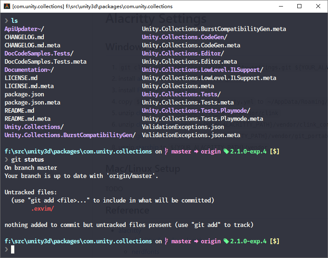
Task: Select the CHANGELOG.md file name
Action: coord(25,37)
